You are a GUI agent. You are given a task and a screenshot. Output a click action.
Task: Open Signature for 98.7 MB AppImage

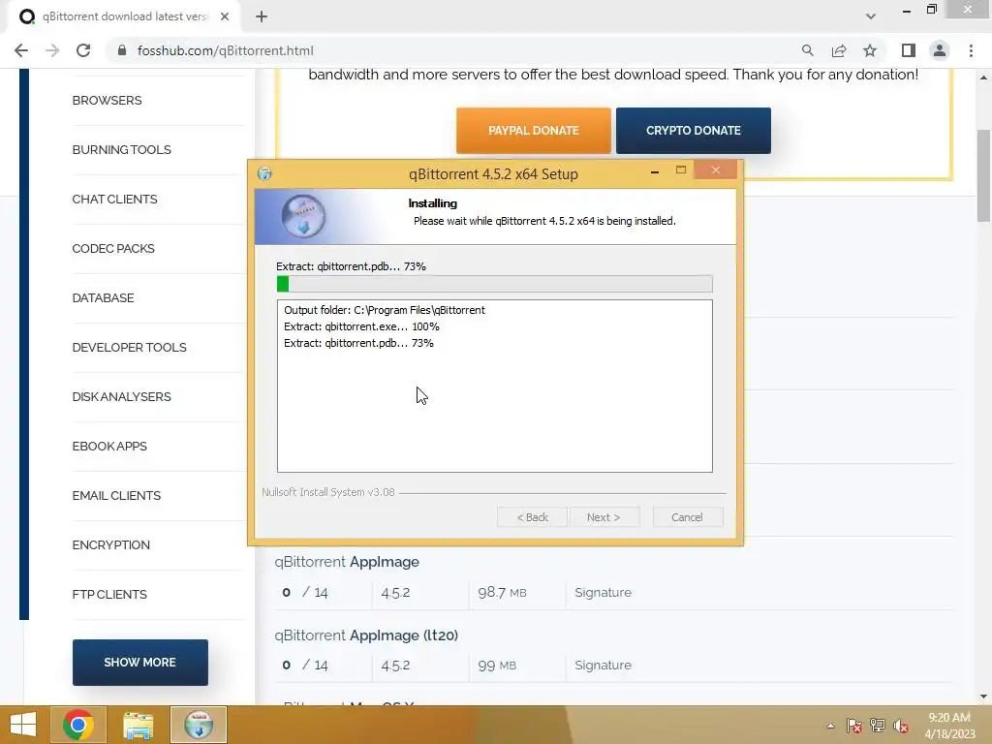[603, 592]
